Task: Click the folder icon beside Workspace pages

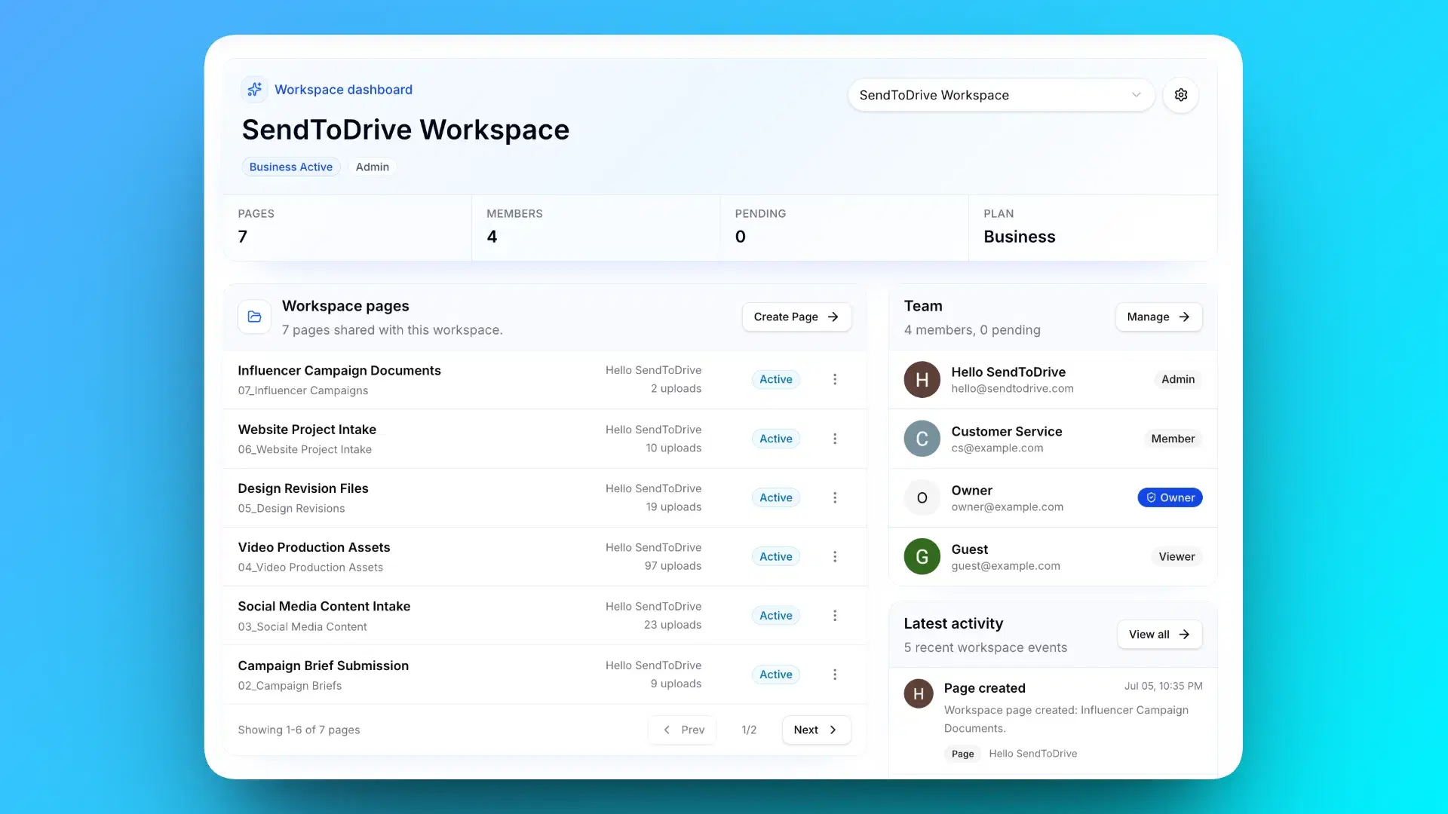Action: coord(255,317)
